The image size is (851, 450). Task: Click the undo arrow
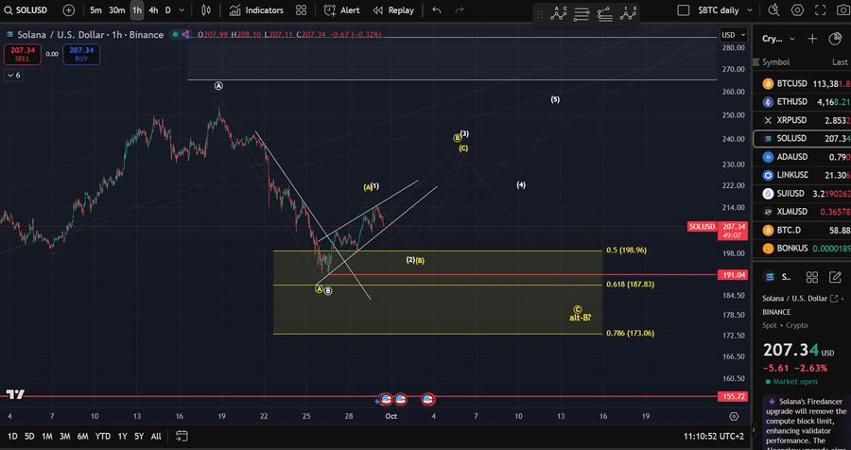click(436, 10)
